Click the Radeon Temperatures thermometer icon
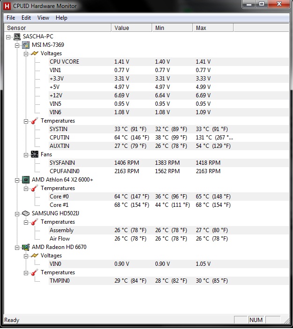 35,272
